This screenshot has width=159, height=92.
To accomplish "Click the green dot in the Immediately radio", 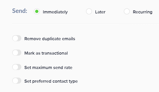I will point(37,11).
